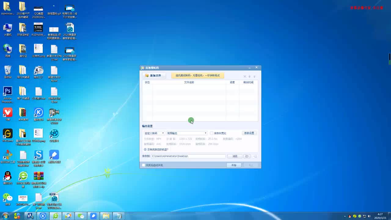Select the WeGame desktop icon
Screen dimensions: 391x220
[x=8, y=135]
